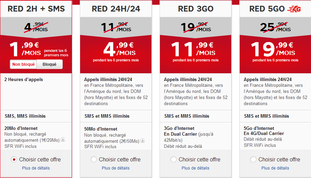Pick the RED 3GO offer radio button
The width and height of the screenshot is (311, 178).
pyautogui.click(x=173, y=160)
